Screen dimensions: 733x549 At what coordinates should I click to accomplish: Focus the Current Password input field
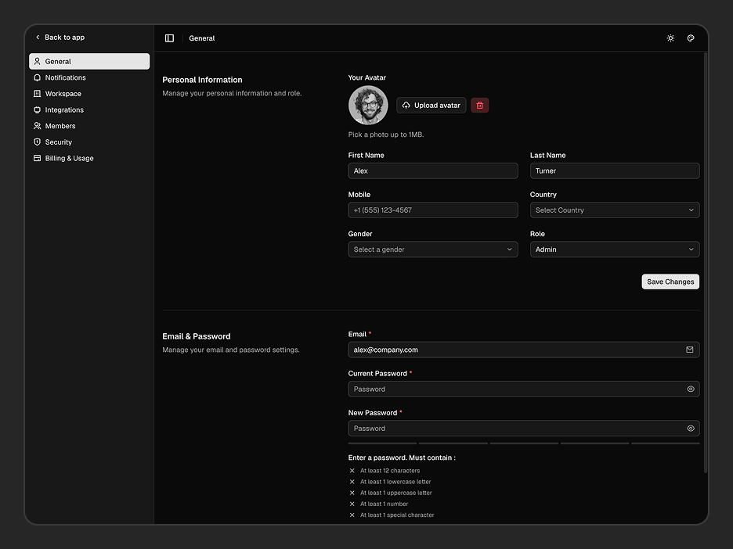click(x=524, y=389)
